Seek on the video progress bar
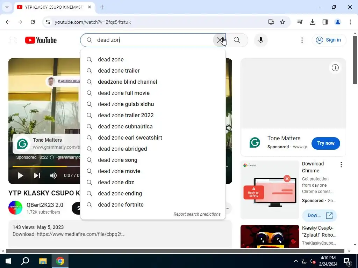This screenshot has height=268, width=358. pyautogui.click(x=46, y=166)
